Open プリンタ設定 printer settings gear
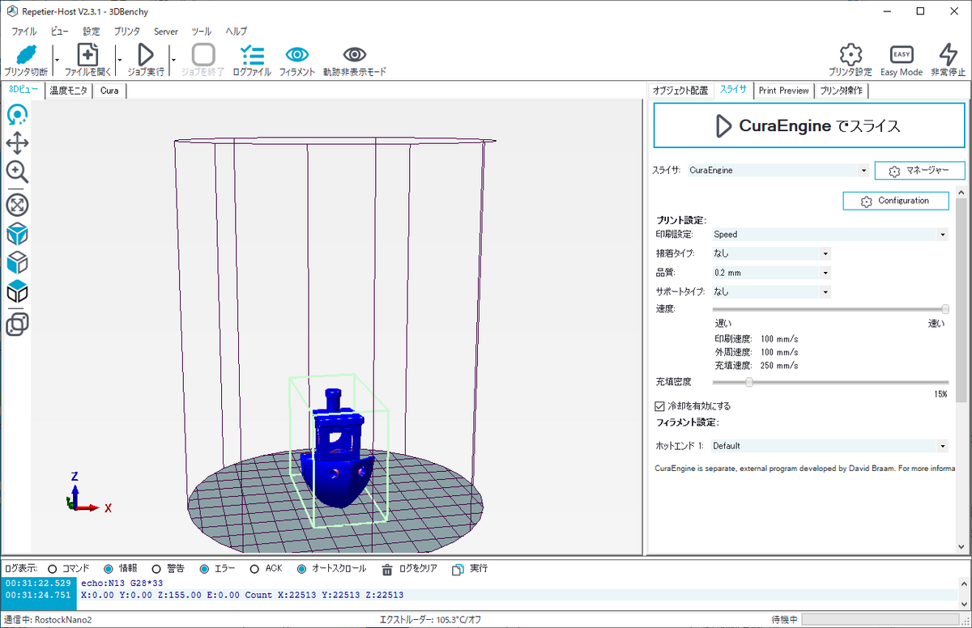The height and width of the screenshot is (628, 972). [850, 54]
